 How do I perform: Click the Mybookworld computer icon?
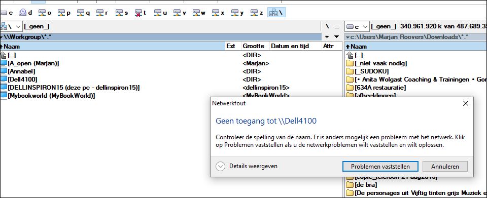point(4,95)
